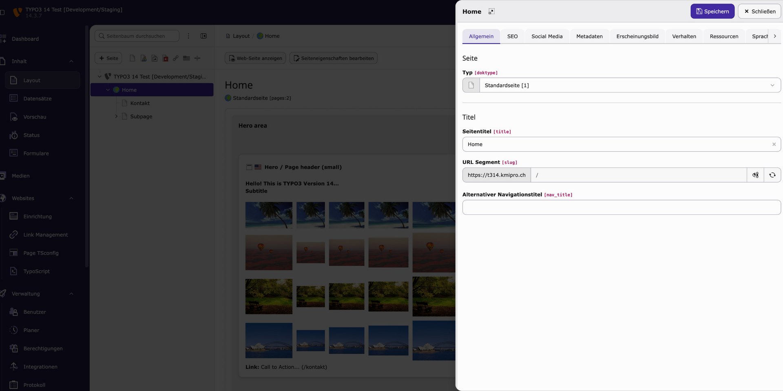Expand the Subpage tree node
This screenshot has width=783, height=391.
click(x=116, y=116)
